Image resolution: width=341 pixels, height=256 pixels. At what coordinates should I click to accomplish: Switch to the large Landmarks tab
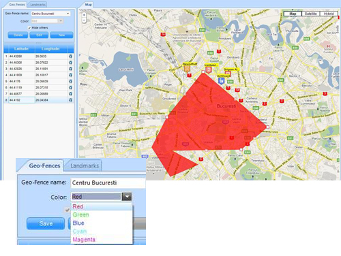pos(85,166)
